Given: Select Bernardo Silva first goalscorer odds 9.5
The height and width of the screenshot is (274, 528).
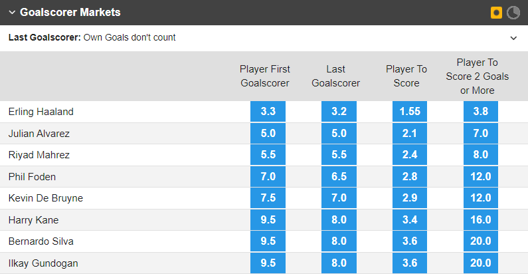Looking at the screenshot, I should point(268,241).
